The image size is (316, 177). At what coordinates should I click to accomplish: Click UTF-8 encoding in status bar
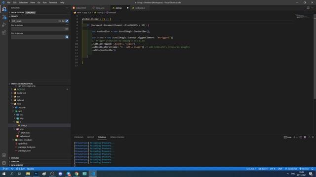tap(273, 169)
